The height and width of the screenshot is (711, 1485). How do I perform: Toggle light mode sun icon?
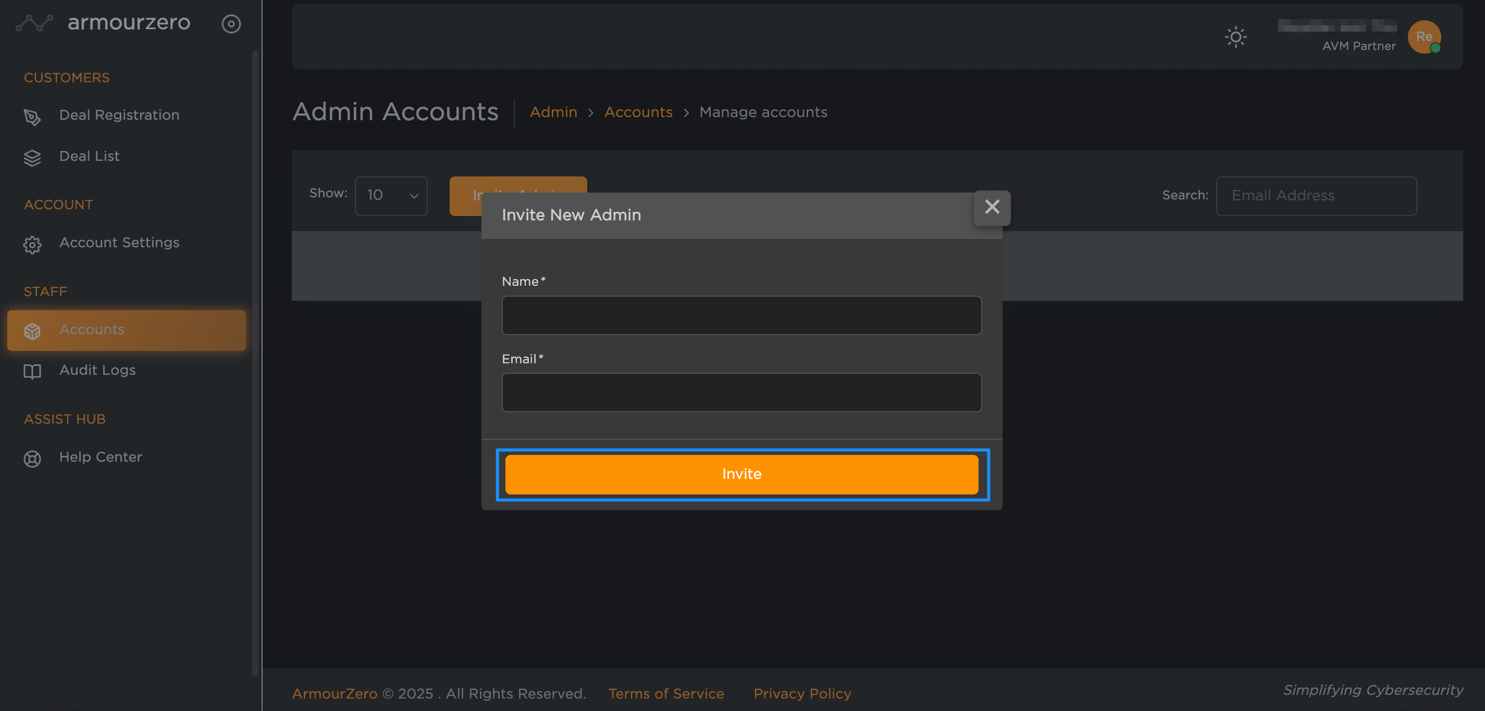(x=1235, y=37)
